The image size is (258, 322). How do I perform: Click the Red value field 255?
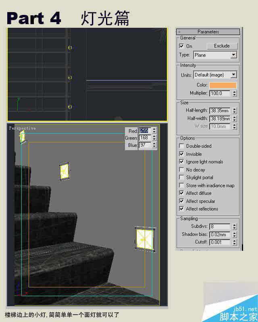click(145, 130)
